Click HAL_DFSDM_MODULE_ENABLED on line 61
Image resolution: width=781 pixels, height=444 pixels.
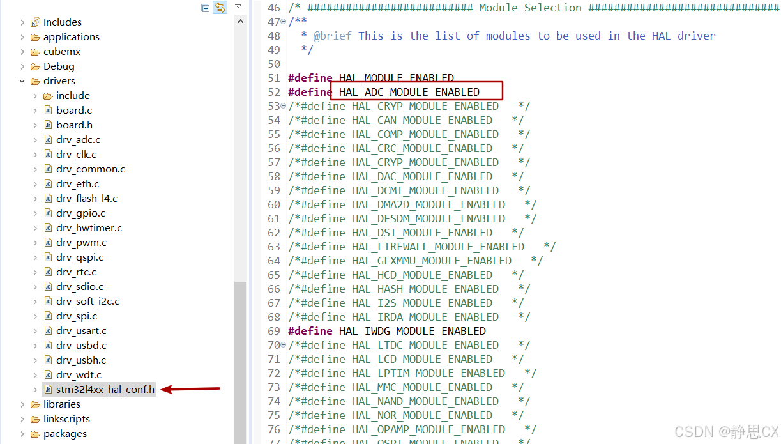click(x=428, y=218)
